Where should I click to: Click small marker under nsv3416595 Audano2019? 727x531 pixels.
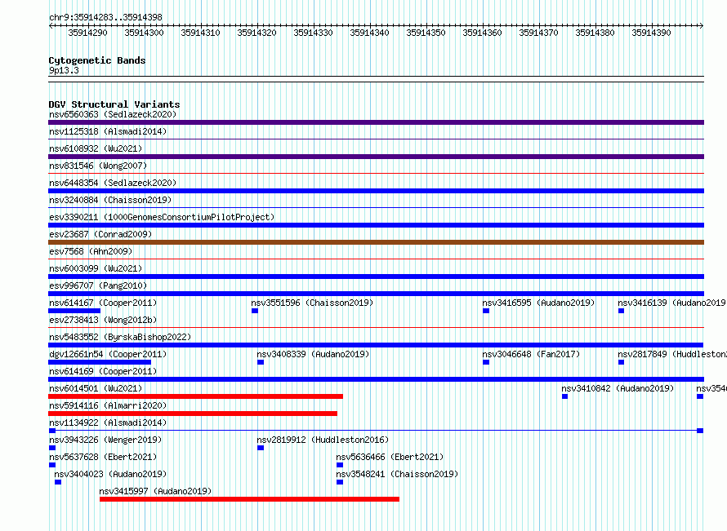(x=486, y=311)
